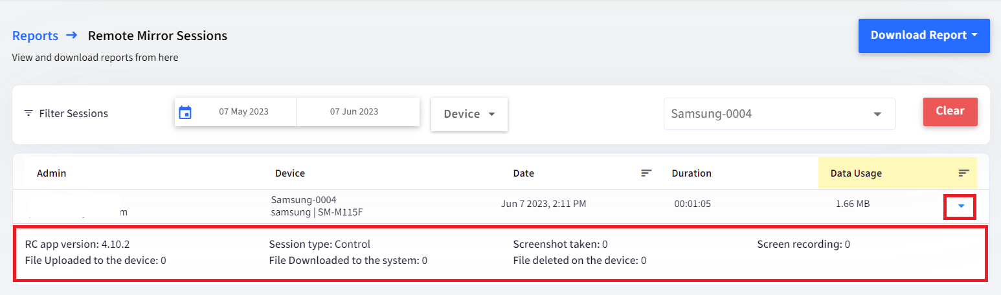Open the Download Report dropdown
The image size is (1001, 295).
click(924, 36)
